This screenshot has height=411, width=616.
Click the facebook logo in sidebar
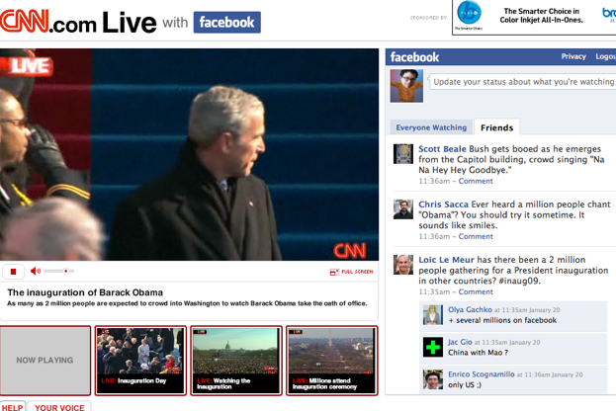point(414,57)
